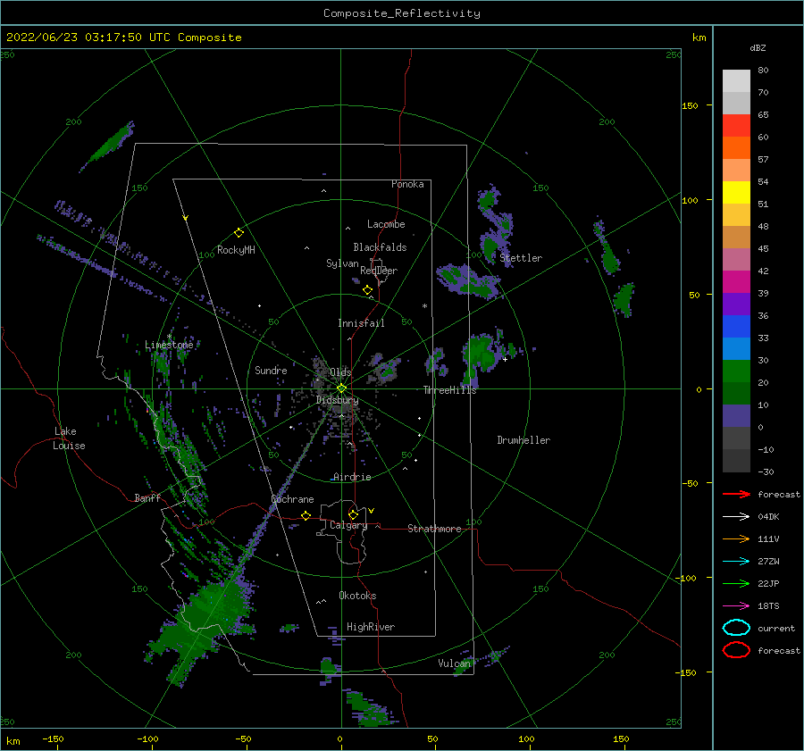Click the white asterisk marker northeast of Innisfail
This screenshot has width=804, height=751.
424,306
